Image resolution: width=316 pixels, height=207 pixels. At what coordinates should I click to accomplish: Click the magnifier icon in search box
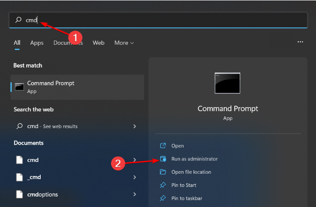18,20
